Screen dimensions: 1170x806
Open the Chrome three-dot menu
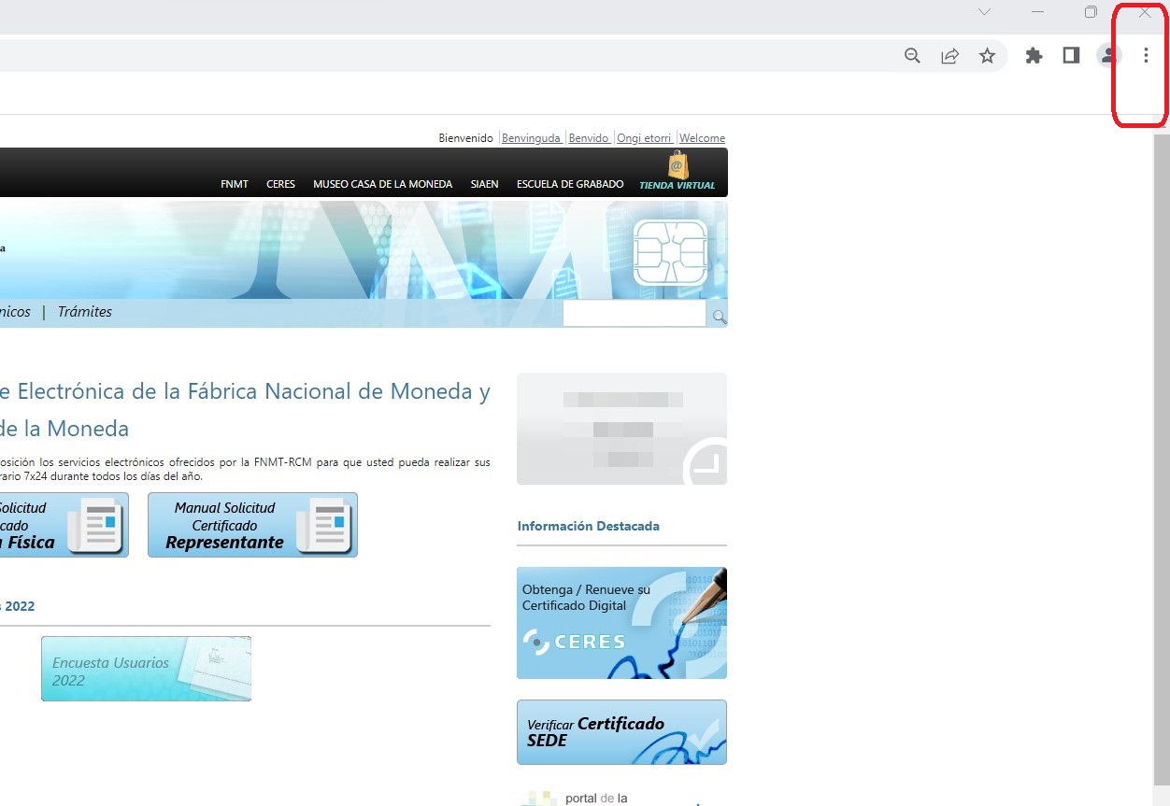click(1146, 56)
